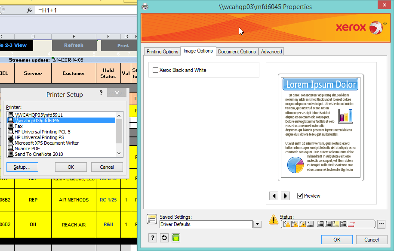
Task: Click the printer list scrollbar thumb
Action: point(119,131)
